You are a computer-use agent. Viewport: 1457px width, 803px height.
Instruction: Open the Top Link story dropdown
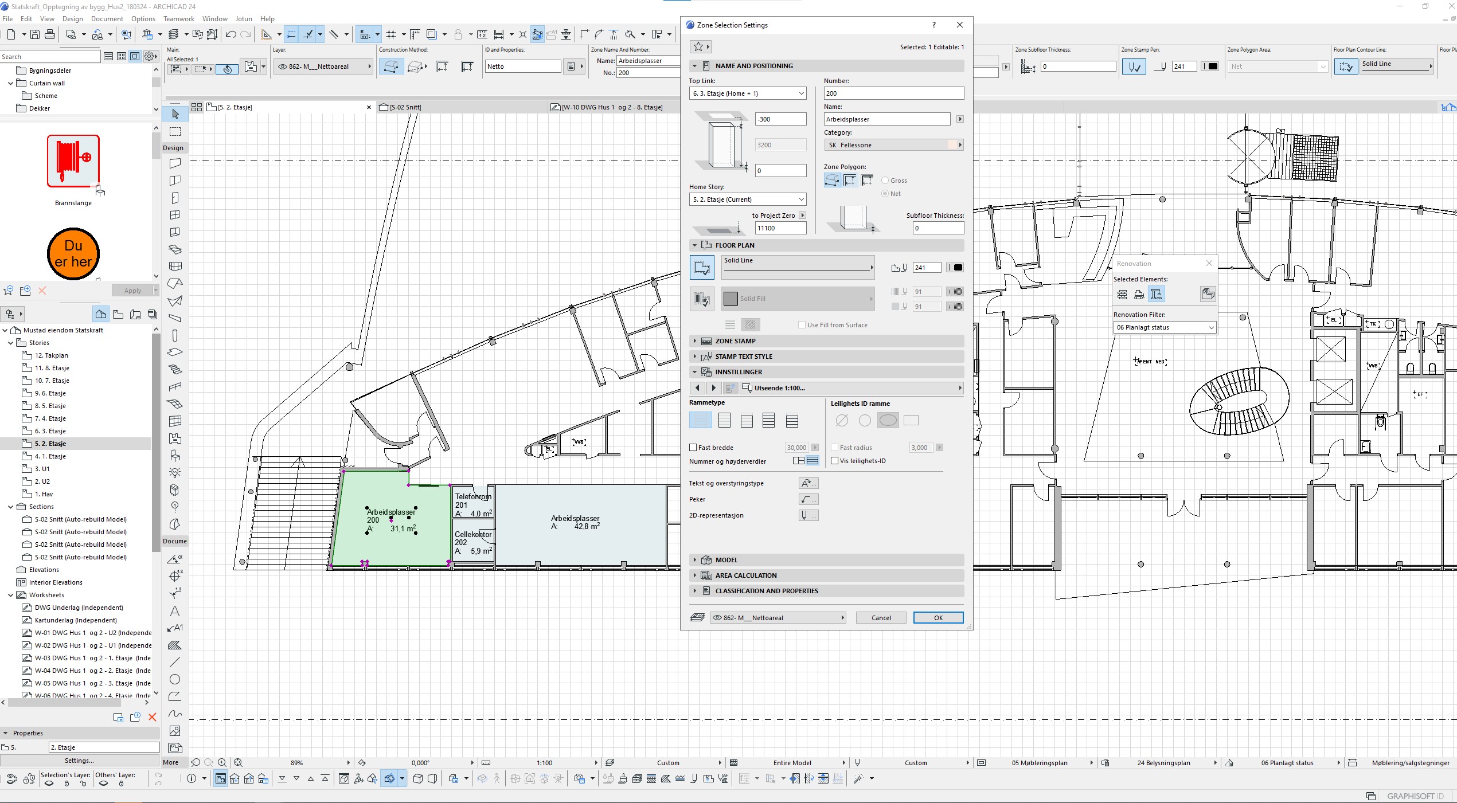click(748, 93)
